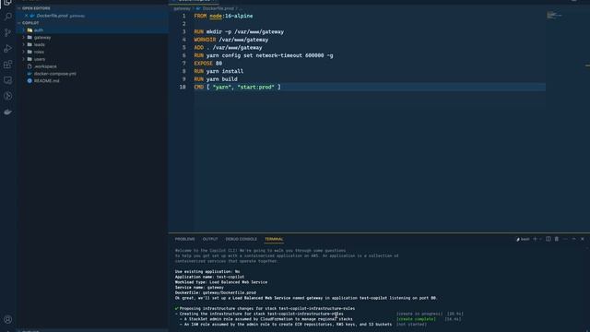Click the CMD yarn start:prod line
This screenshot has height=332, width=590.
[238, 88]
